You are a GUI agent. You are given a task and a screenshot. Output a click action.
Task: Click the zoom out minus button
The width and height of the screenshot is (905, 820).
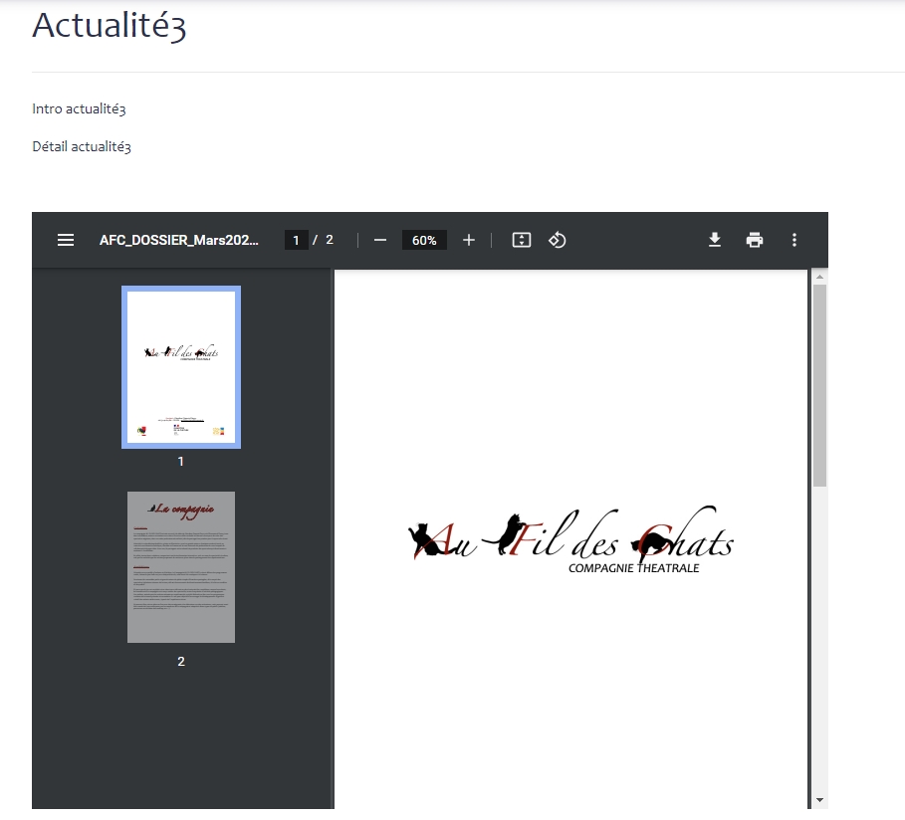point(379,240)
